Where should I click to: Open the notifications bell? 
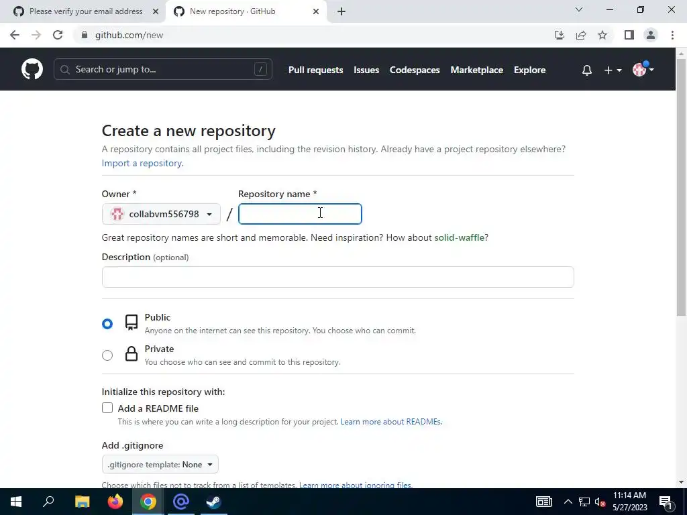[586, 70]
